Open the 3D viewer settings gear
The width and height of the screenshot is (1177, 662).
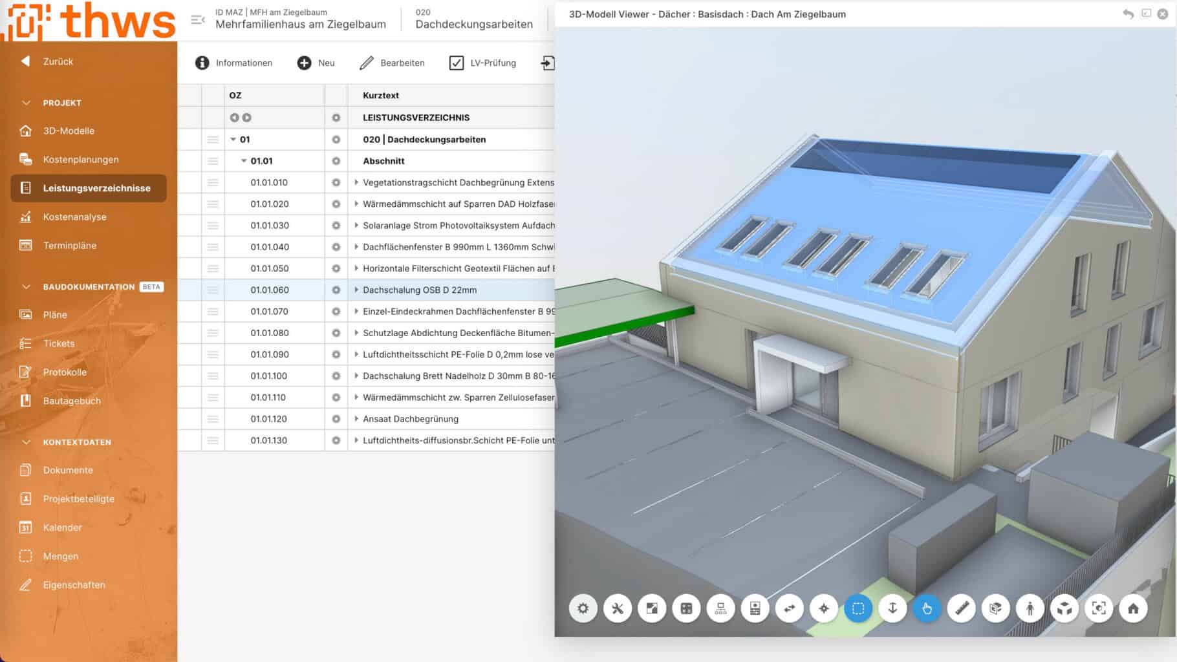point(583,608)
